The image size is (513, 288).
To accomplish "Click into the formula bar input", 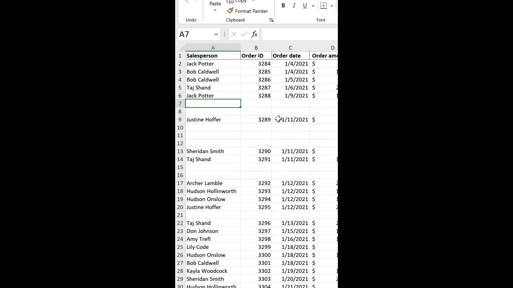I will coord(299,34).
